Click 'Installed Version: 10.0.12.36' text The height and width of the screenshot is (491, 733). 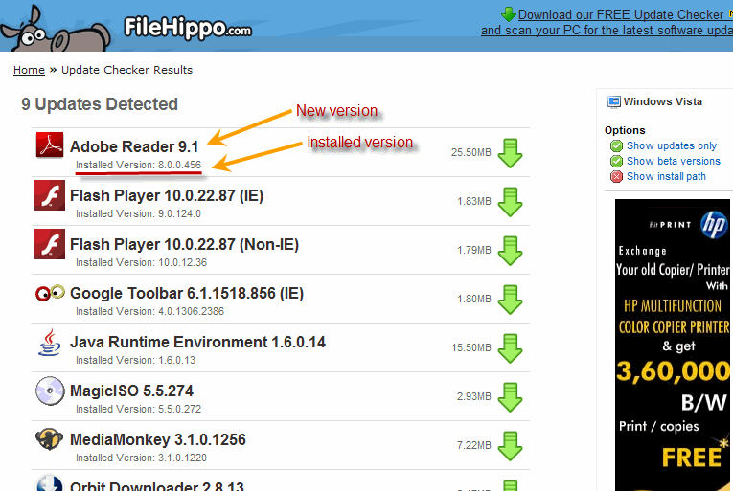141,262
